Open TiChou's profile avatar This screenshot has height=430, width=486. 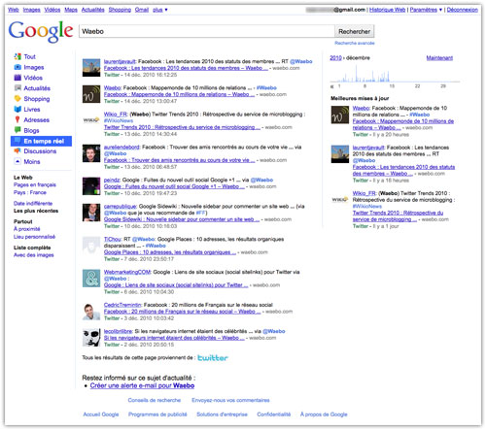[x=91, y=246]
